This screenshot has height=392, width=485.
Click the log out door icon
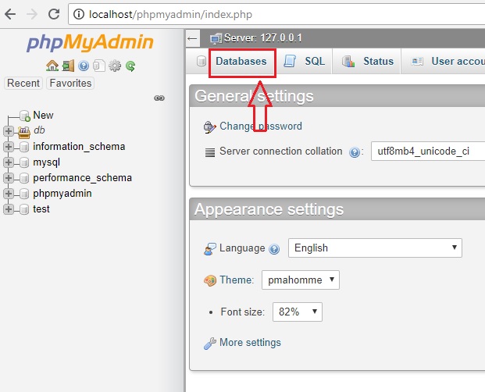(68, 66)
